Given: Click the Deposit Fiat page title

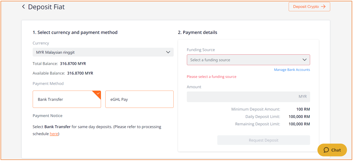Looking at the screenshot, I should click(x=46, y=7).
